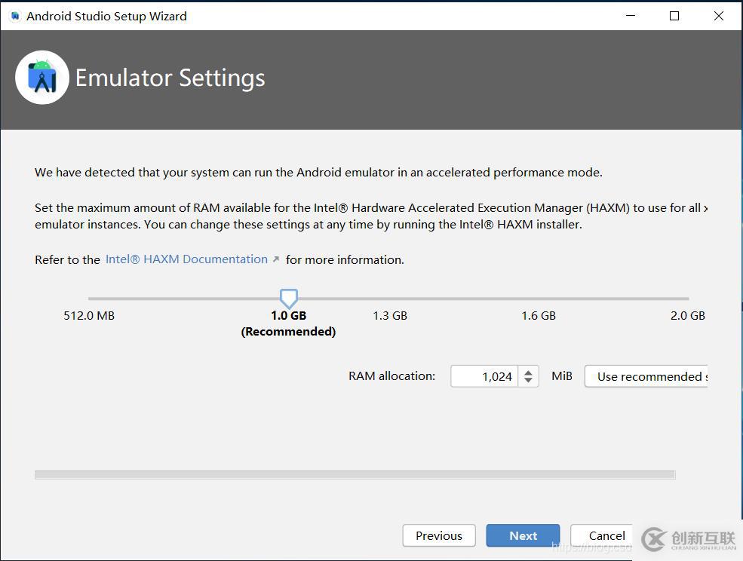Click the RAM allocation value field
Image resolution: width=743 pixels, height=561 pixels.
(484, 376)
